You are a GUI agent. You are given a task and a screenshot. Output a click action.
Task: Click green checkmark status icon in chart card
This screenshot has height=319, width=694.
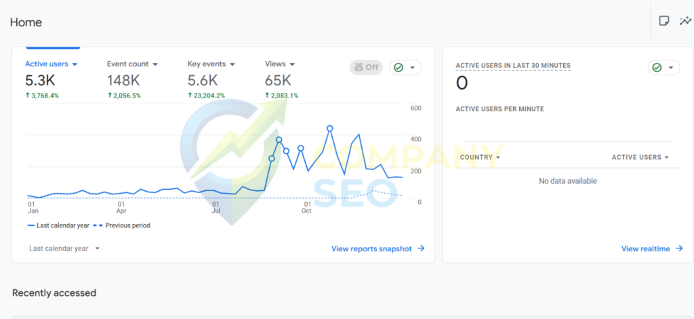coord(399,68)
